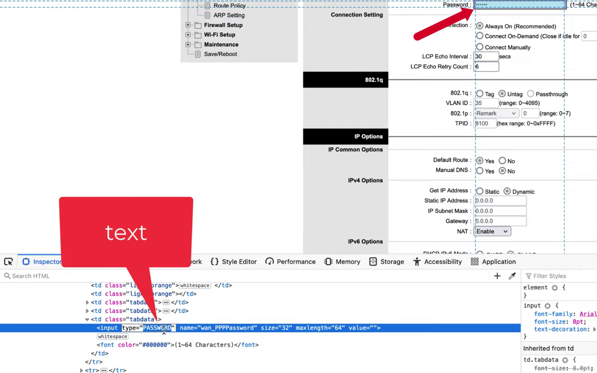
Task: Open the Route Policy page link
Action: (230, 6)
